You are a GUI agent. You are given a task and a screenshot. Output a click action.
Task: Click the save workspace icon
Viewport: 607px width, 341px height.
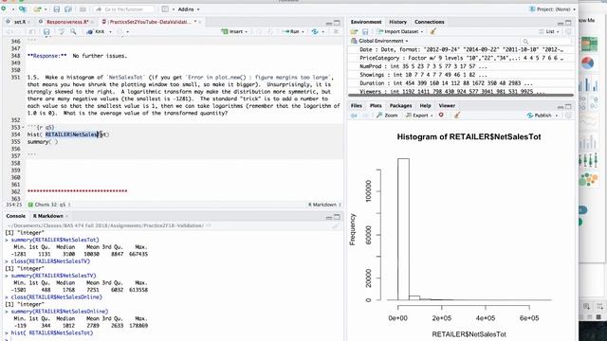click(x=365, y=31)
